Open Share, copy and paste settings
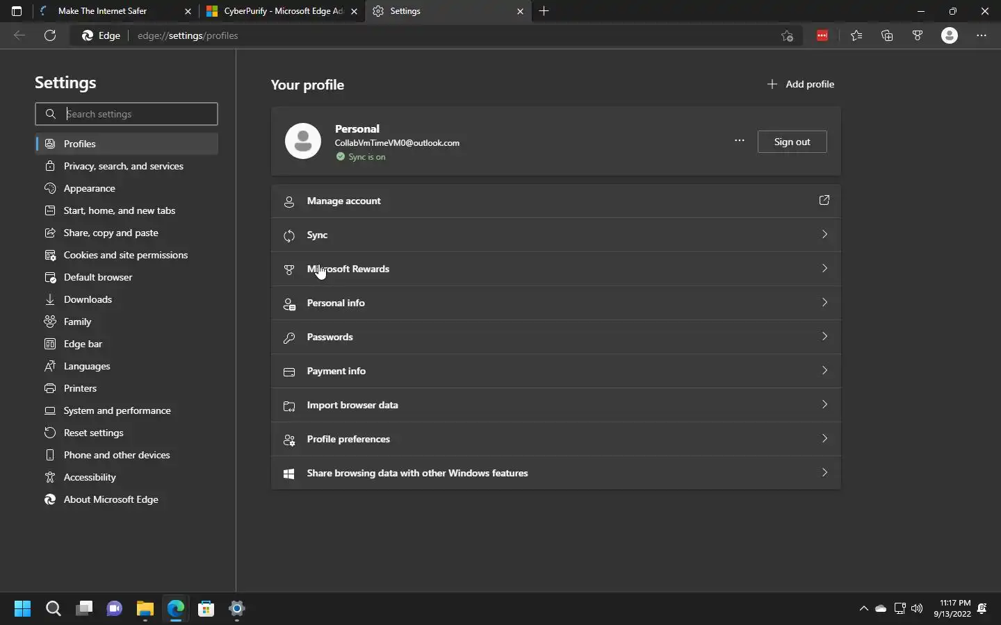The image size is (1001, 625). [127, 233]
